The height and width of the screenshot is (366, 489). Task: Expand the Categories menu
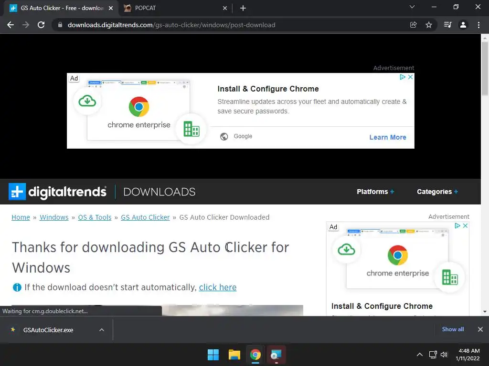(x=437, y=192)
